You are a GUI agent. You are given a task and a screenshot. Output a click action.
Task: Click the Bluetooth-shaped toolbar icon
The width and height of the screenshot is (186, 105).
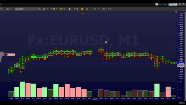pyautogui.click(x=77, y=9)
